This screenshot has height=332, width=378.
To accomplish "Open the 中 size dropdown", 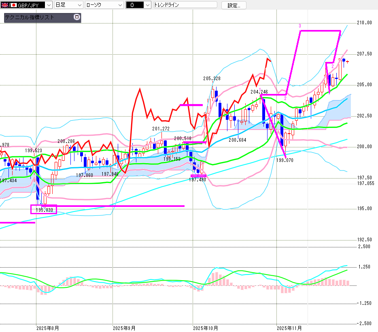I will pos(147,5).
